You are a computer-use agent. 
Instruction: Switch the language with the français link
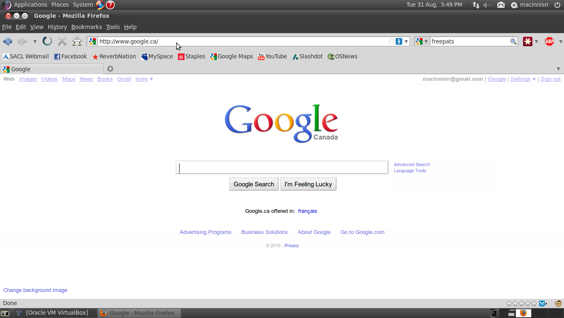click(307, 211)
